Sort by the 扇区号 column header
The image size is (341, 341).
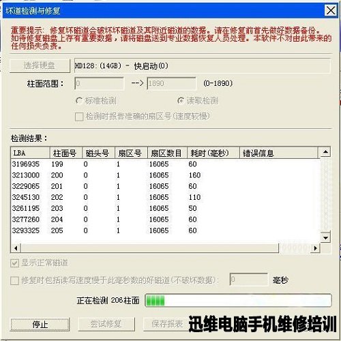click(x=131, y=153)
